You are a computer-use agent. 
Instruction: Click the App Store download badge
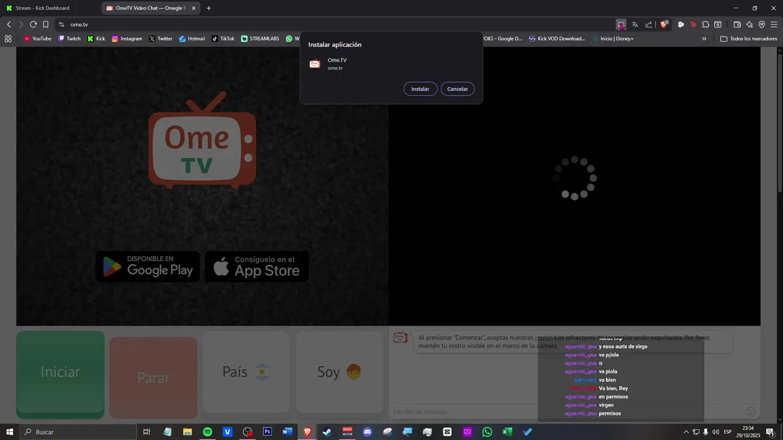[x=257, y=266]
